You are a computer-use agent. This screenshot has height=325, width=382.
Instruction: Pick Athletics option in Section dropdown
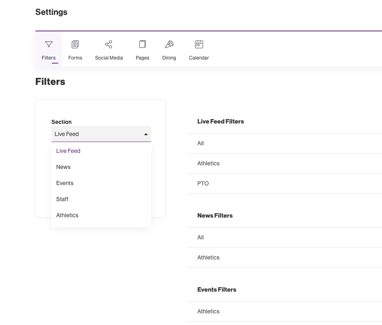click(67, 215)
